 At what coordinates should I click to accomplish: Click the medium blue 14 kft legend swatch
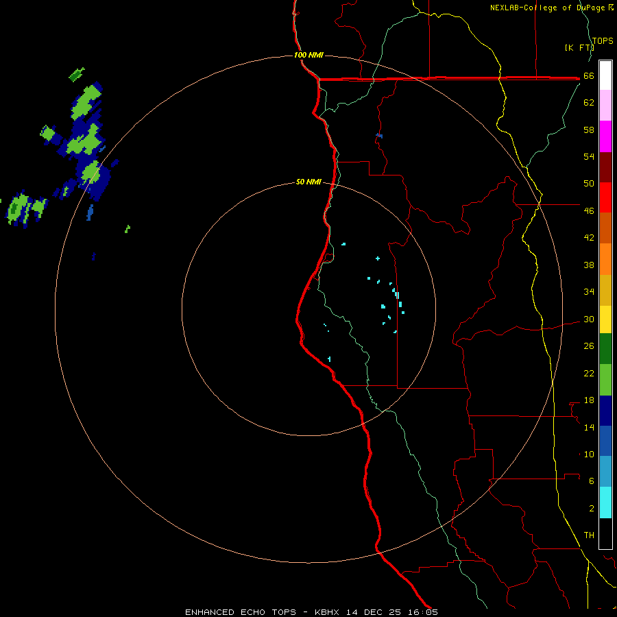tap(605, 441)
